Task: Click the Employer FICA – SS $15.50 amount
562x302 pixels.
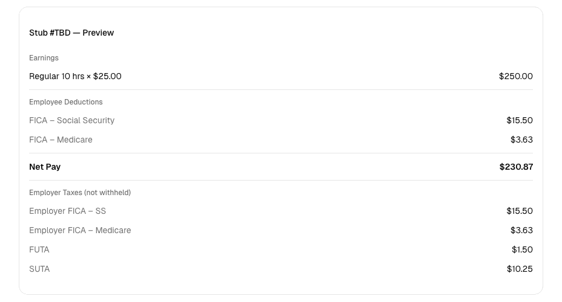Action: click(x=520, y=211)
